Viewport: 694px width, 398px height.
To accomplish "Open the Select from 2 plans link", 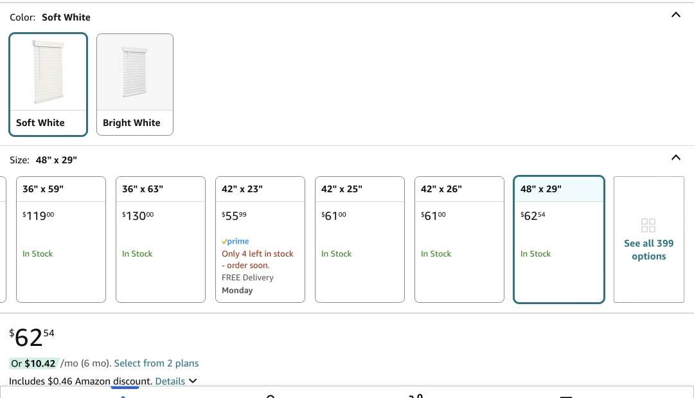I will tap(156, 363).
